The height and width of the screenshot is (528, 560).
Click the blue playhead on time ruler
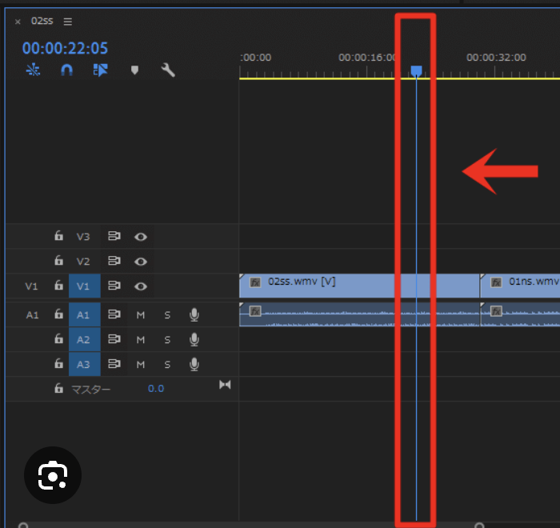416,71
